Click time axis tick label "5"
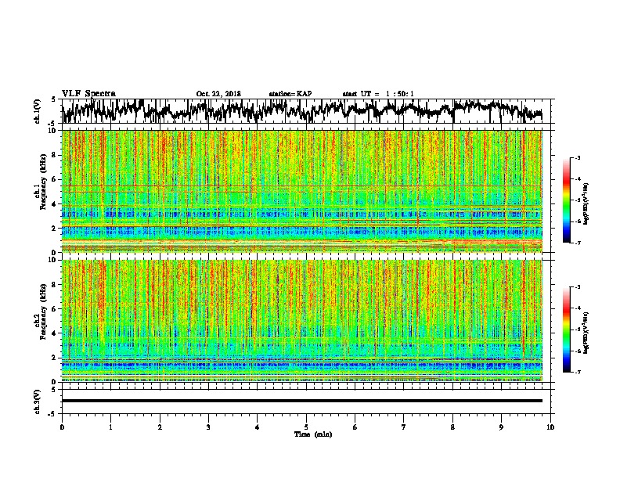The height and width of the screenshot is (479, 620). point(306,427)
